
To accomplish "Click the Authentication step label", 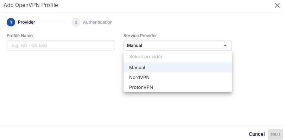I will [x=97, y=22].
